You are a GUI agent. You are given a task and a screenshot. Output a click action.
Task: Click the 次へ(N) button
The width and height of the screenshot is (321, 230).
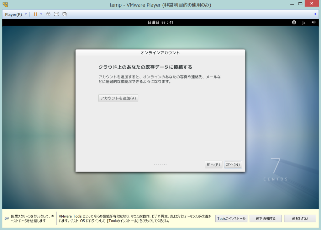(233, 164)
